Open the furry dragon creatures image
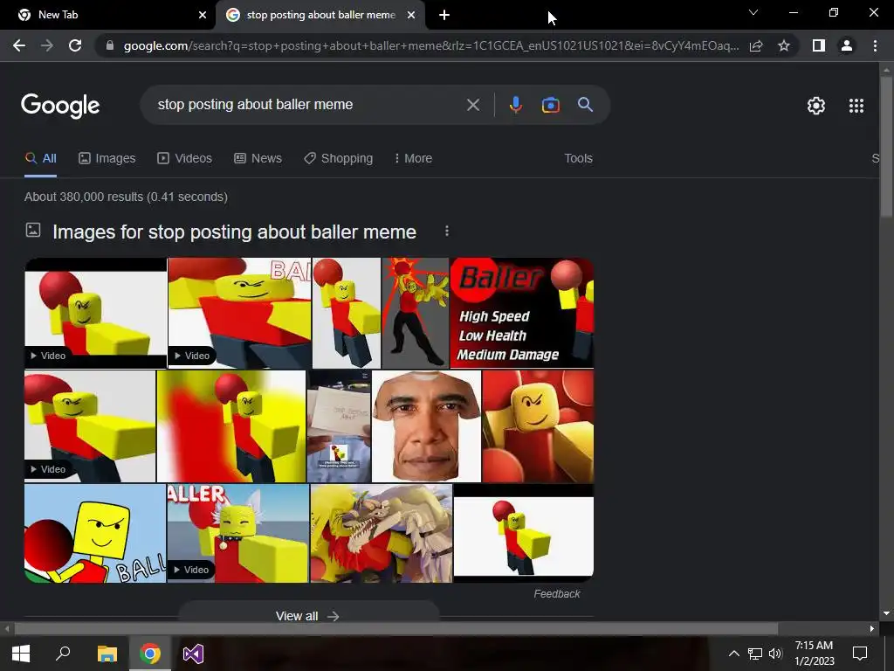This screenshot has height=671, width=894. [x=381, y=534]
